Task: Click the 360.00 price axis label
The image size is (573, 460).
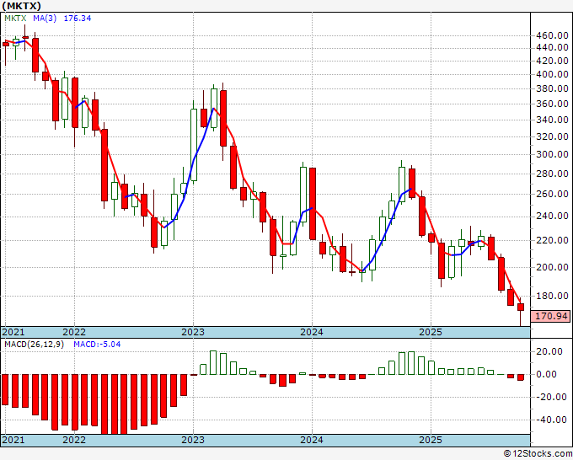Action: click(x=552, y=104)
